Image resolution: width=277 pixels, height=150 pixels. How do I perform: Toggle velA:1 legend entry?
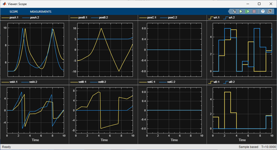tap(14, 82)
